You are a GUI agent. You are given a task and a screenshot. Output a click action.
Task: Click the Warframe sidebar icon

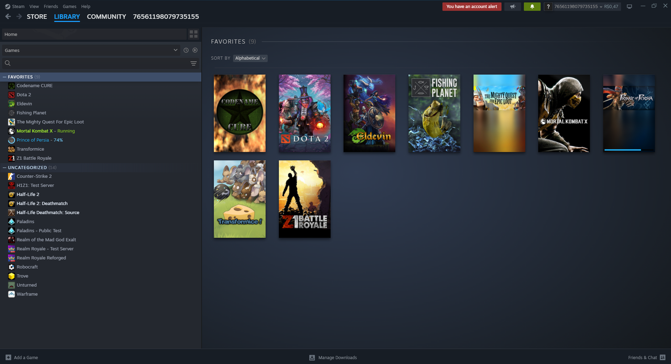12,294
